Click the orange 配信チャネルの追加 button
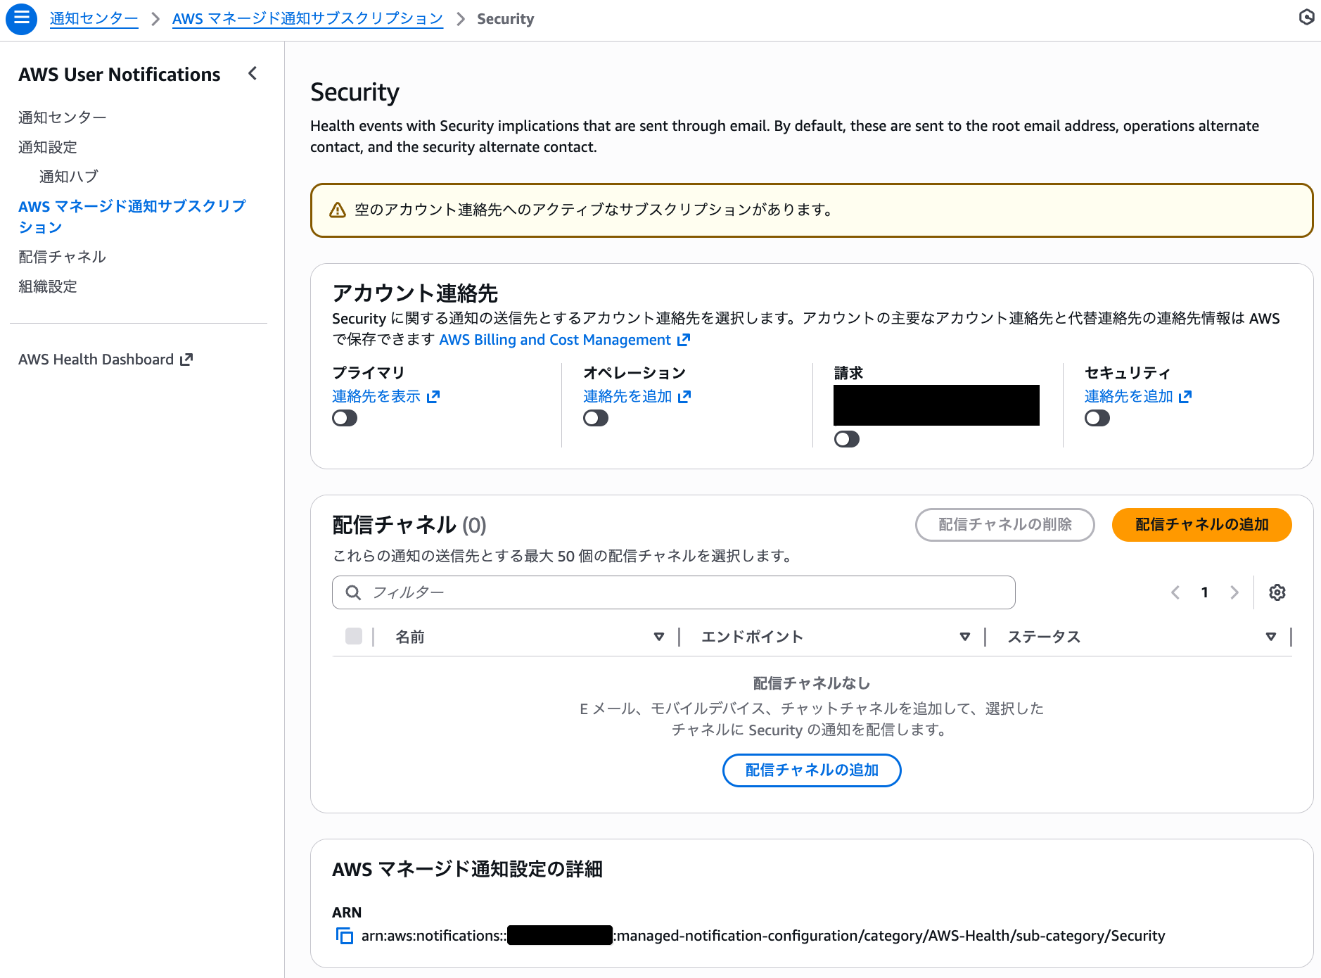Viewport: 1321px width, 978px height. [1201, 524]
